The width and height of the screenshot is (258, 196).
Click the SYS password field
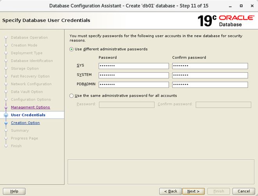(134, 66)
